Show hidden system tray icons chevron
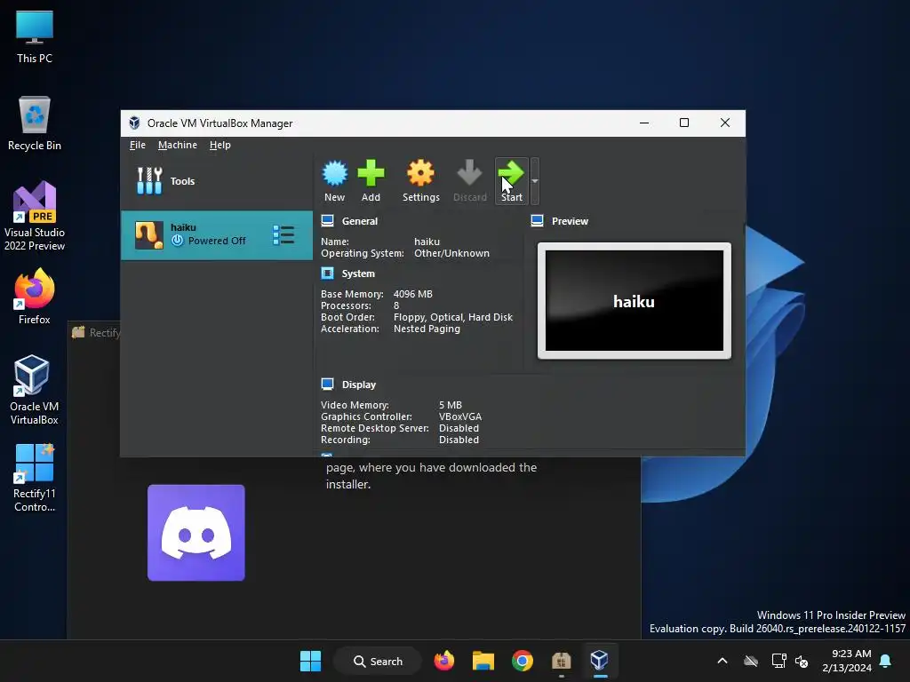Viewport: 910px width, 682px height. coord(722,661)
